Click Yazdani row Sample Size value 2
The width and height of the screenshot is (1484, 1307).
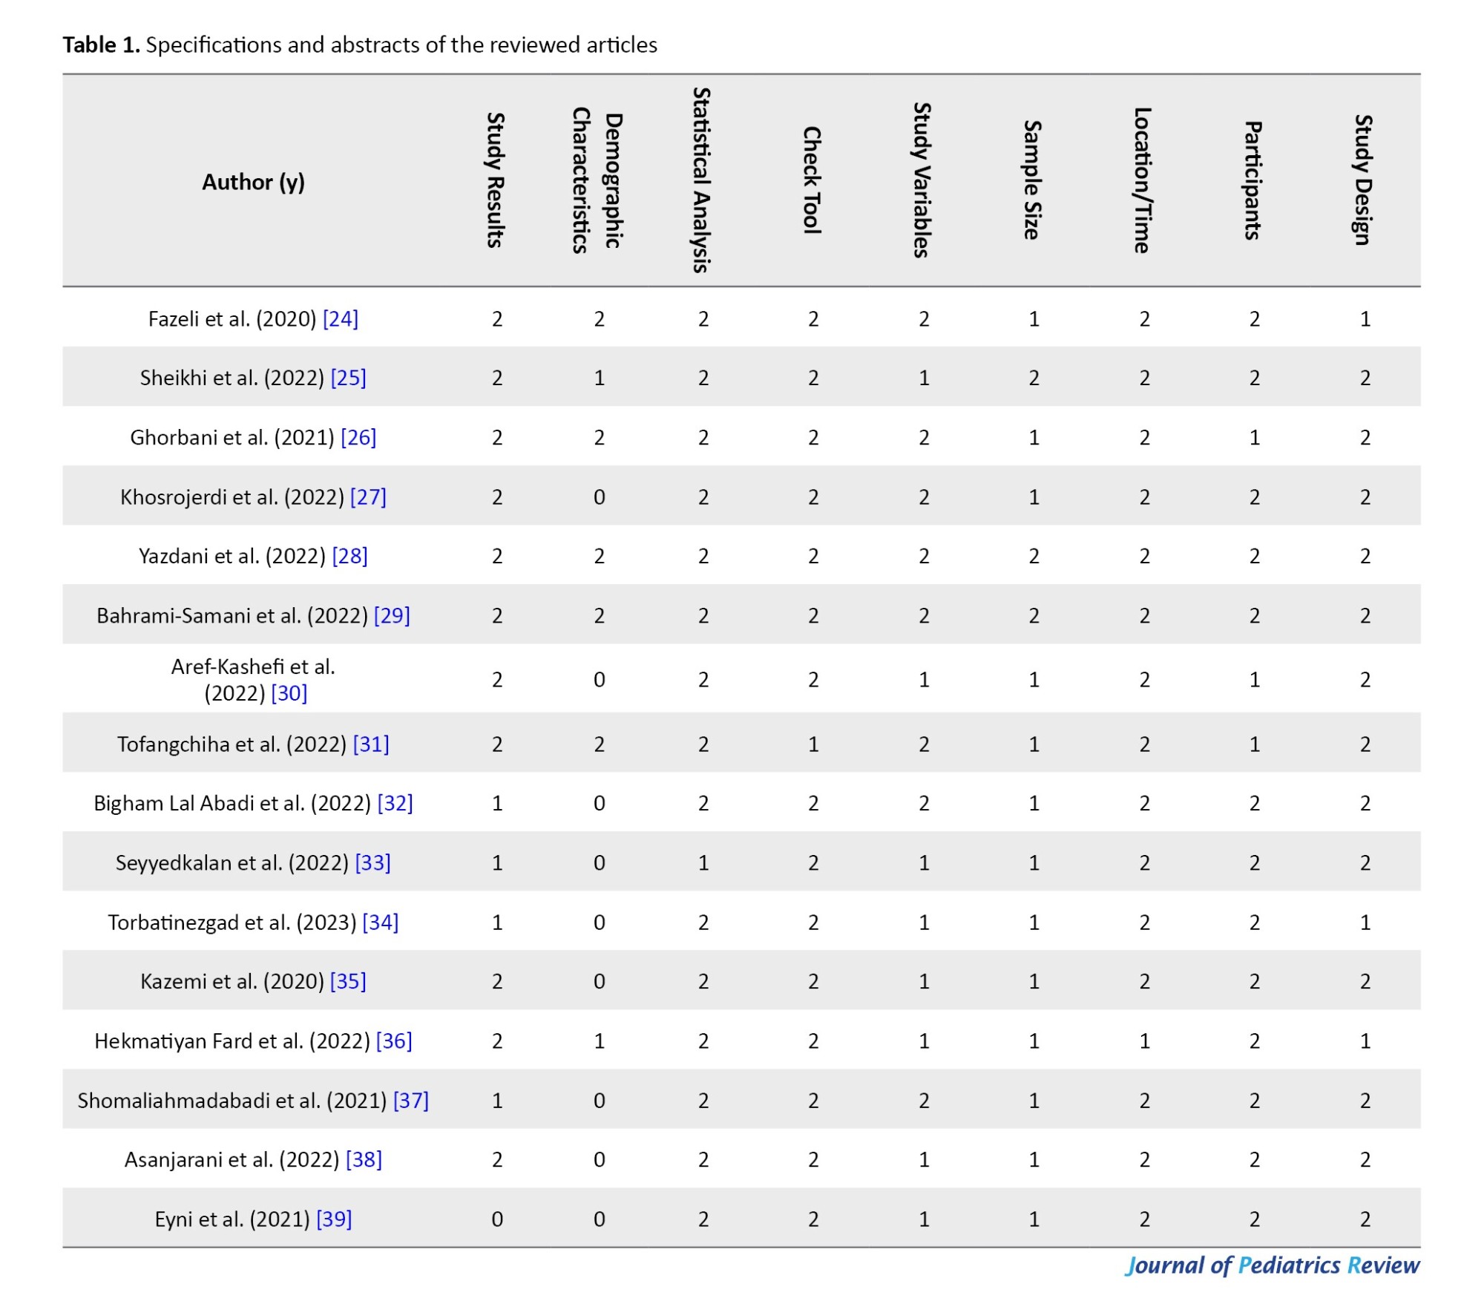(1034, 557)
